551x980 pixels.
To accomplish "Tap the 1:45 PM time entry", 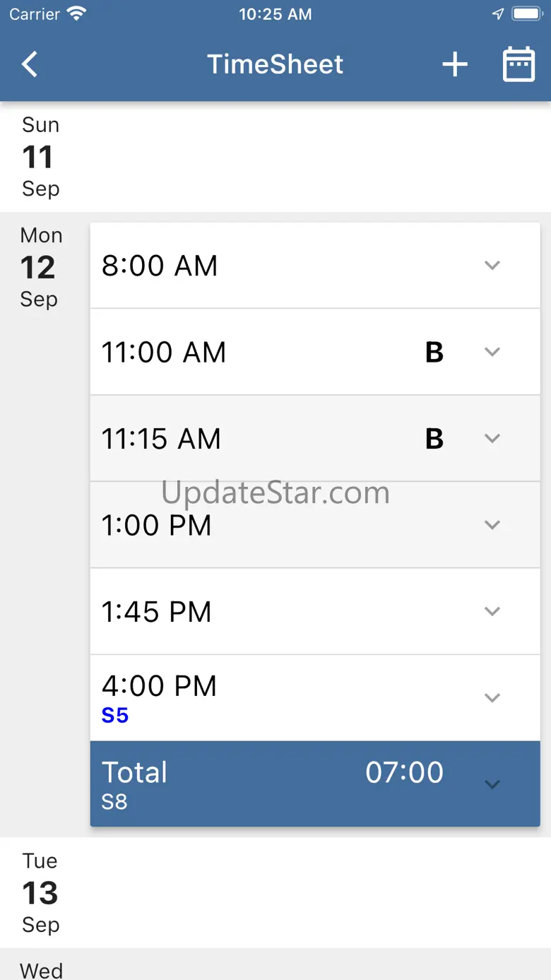I will (x=157, y=612).
